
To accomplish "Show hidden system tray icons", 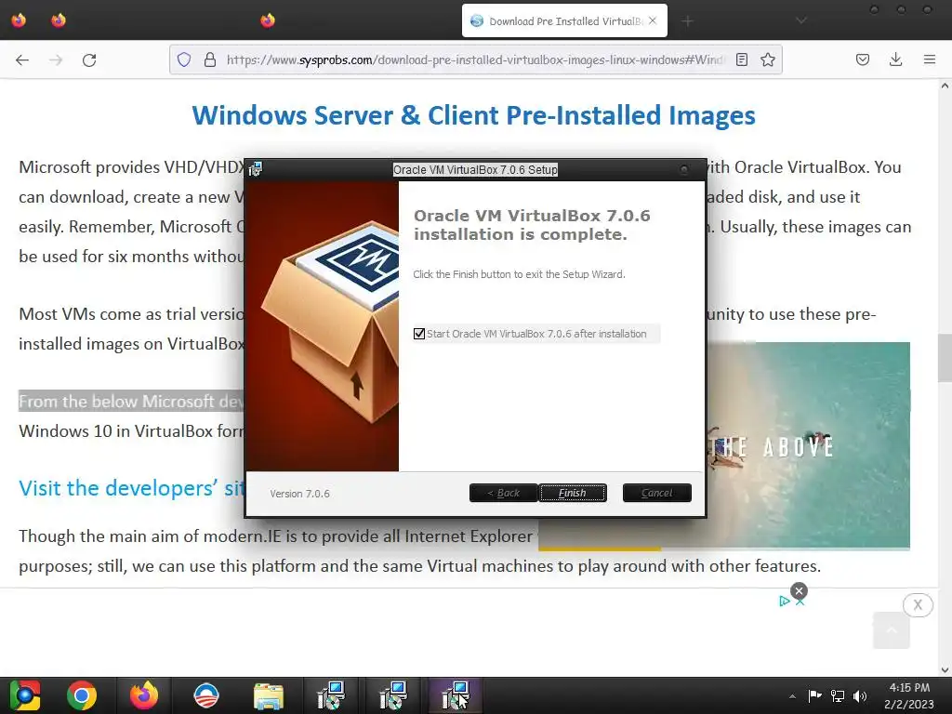I will coord(792,696).
